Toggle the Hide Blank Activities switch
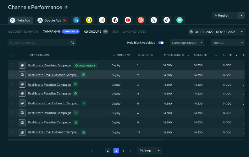 (x=161, y=43)
